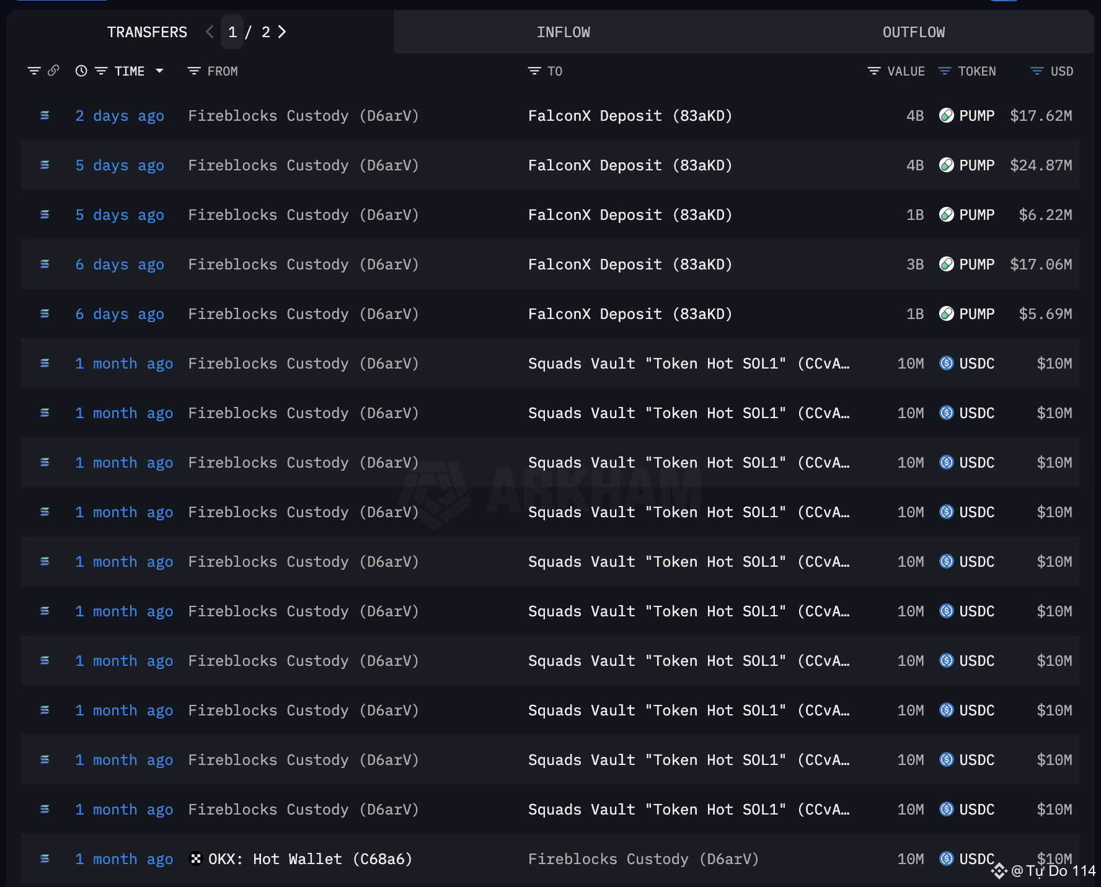Open the filter icon for the TIME column
Image resolution: width=1101 pixels, height=887 pixels.
[101, 71]
